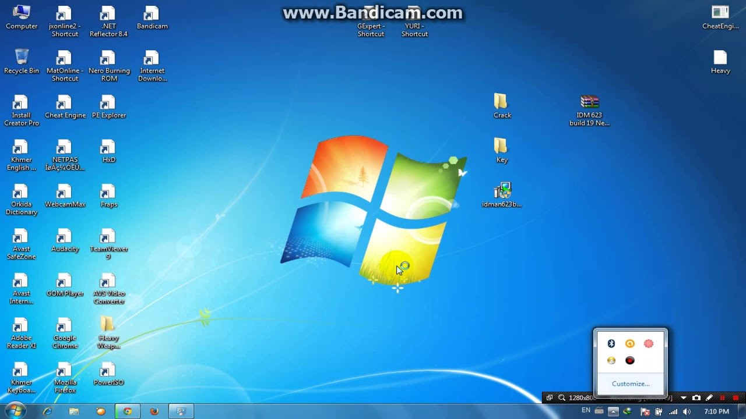The height and width of the screenshot is (419, 746).
Task: Open the Customize... link
Action: 631,384
